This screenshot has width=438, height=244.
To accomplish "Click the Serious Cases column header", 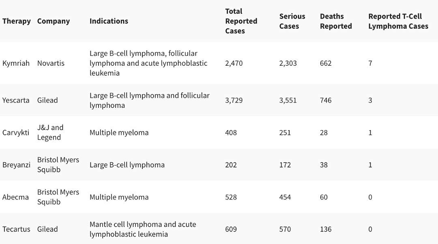I will coord(292,21).
